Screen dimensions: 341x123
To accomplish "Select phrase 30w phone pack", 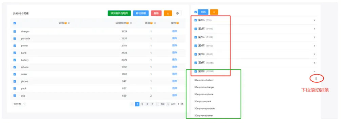I will pyautogui.click(x=203, y=101).
